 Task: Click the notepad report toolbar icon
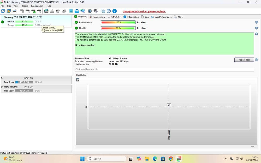tap(71, 11)
